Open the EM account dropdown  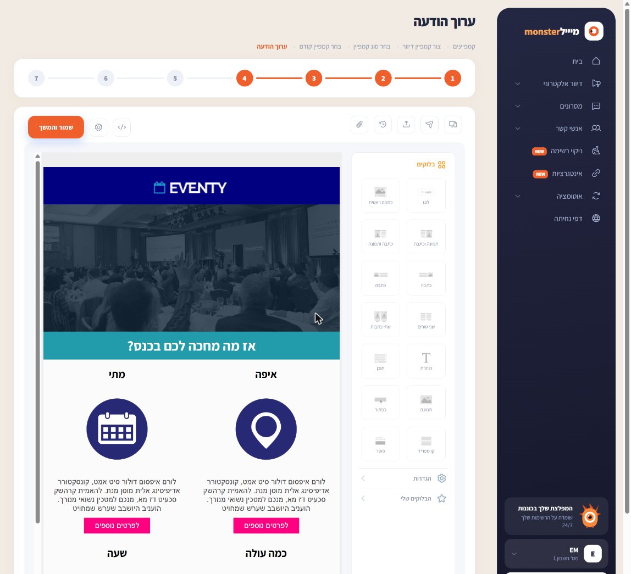(556, 554)
